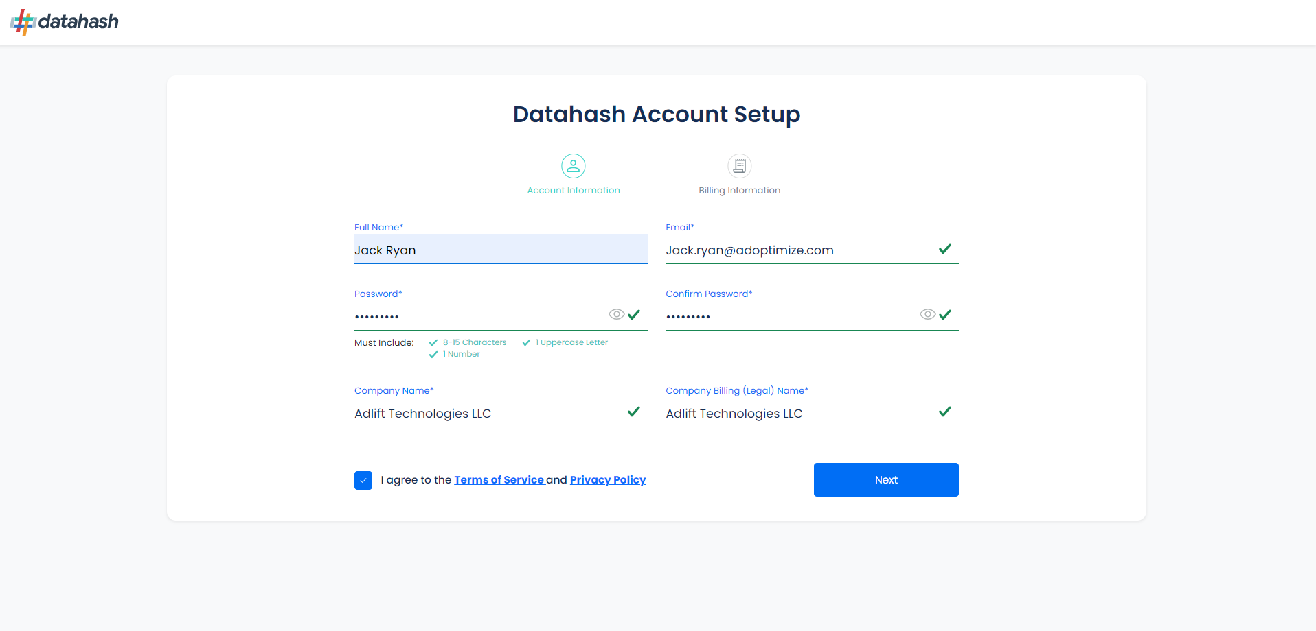Click the '1 Number' requirement text

(x=461, y=354)
